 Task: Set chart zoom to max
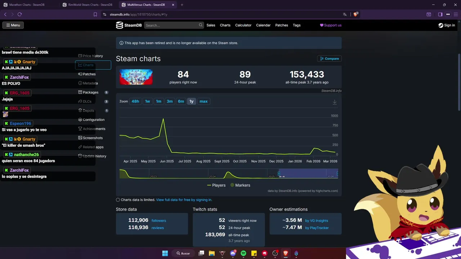203,101
